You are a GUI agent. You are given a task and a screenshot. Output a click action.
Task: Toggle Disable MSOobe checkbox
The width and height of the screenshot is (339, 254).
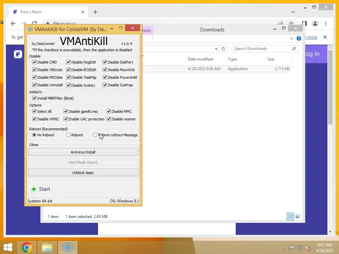coord(34,77)
